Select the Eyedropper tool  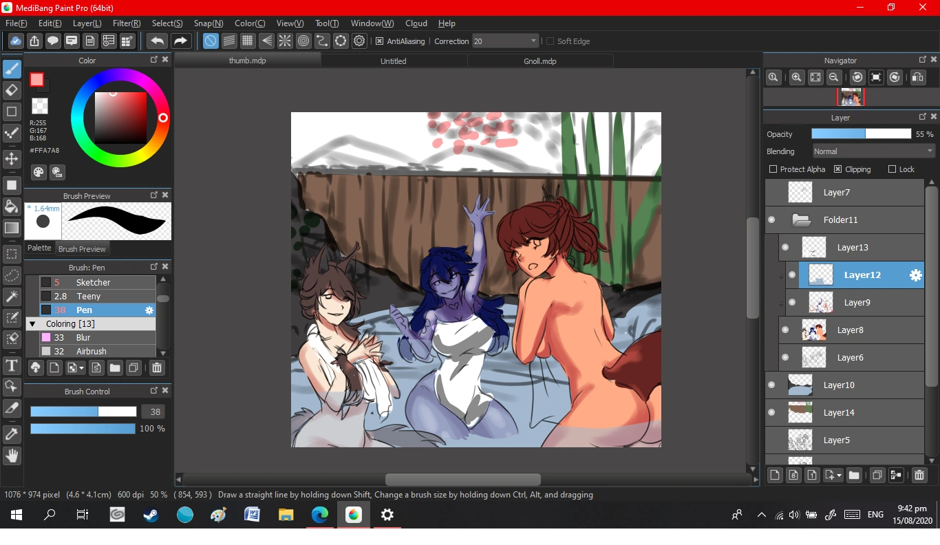pos(12,434)
